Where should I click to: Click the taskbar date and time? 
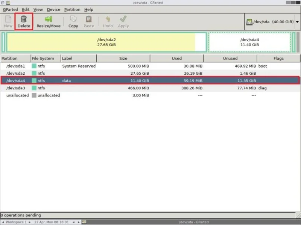click(52, 222)
